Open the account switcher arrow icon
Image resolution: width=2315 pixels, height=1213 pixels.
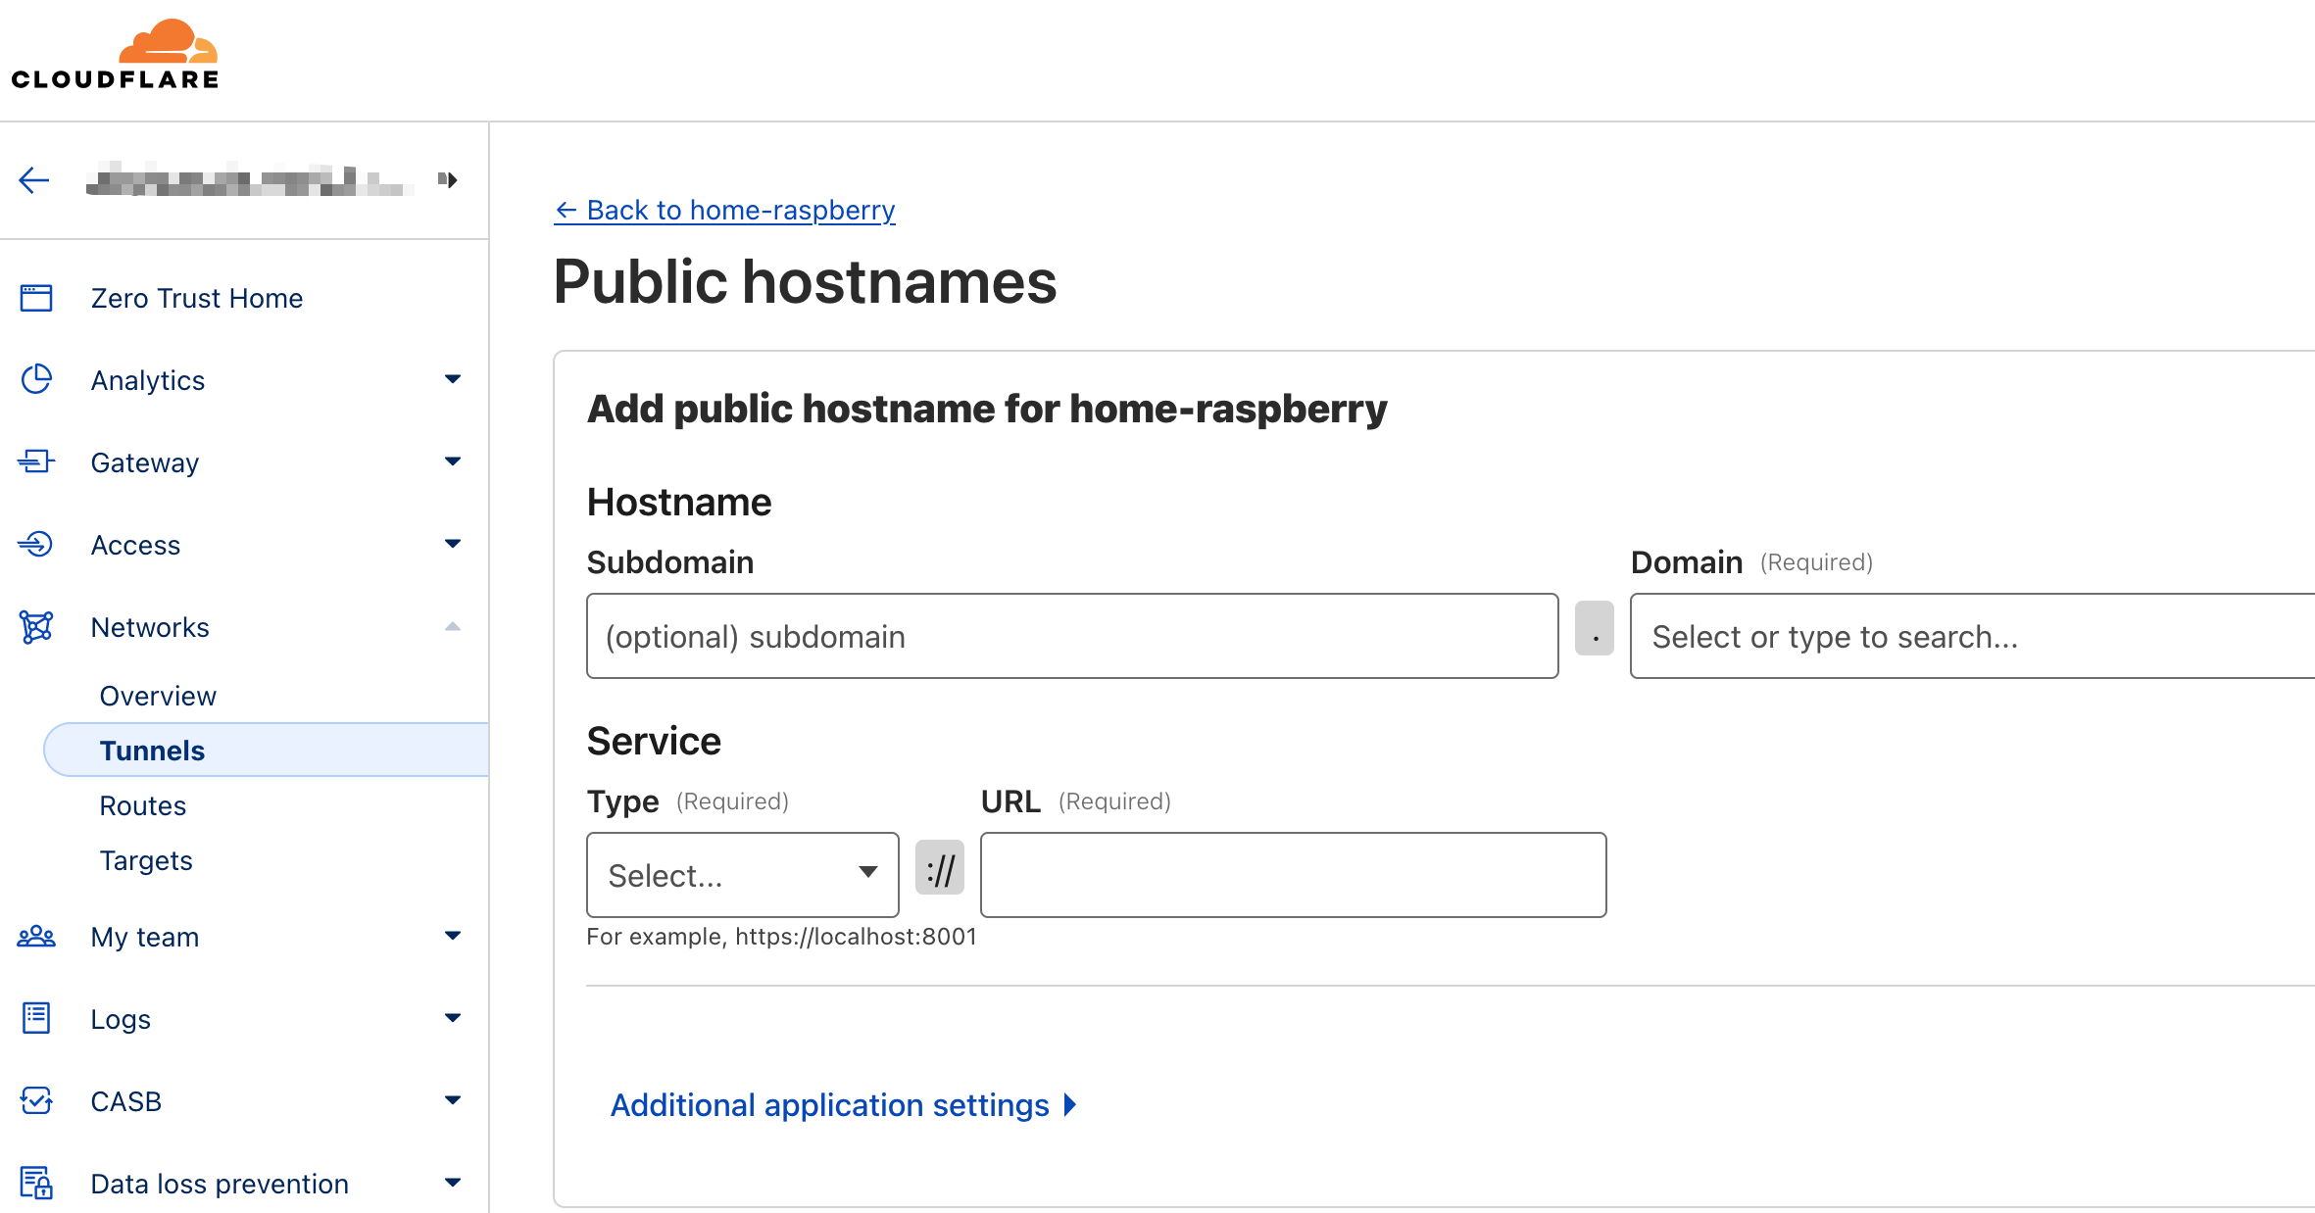pos(448,179)
